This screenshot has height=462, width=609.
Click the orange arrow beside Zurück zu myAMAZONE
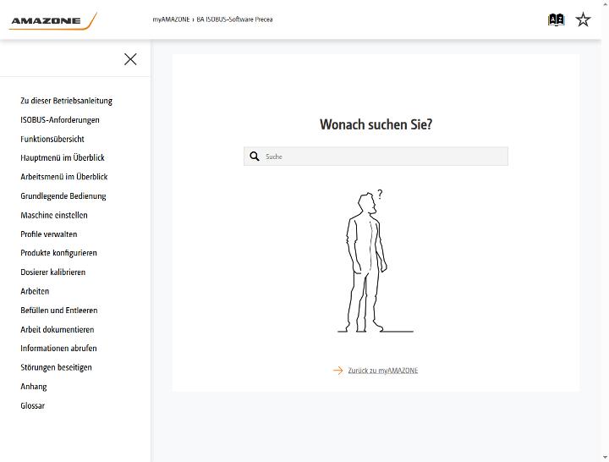pyautogui.click(x=337, y=371)
